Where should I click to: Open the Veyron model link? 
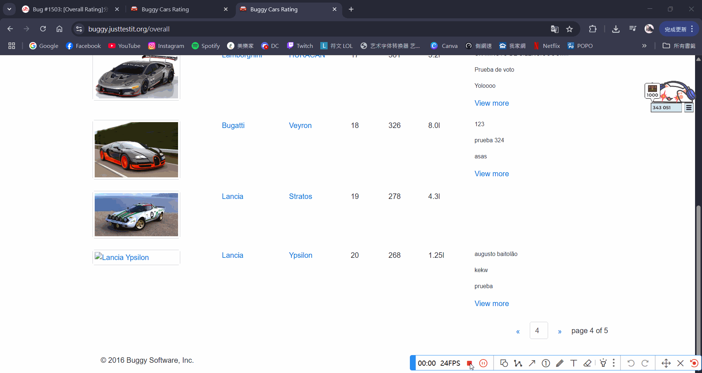pyautogui.click(x=300, y=125)
